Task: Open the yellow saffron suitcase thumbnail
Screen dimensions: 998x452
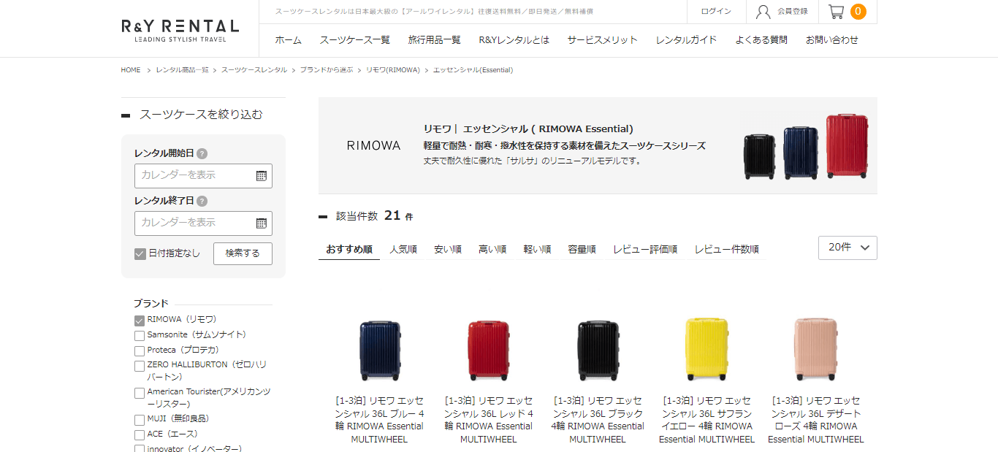Action: click(706, 349)
